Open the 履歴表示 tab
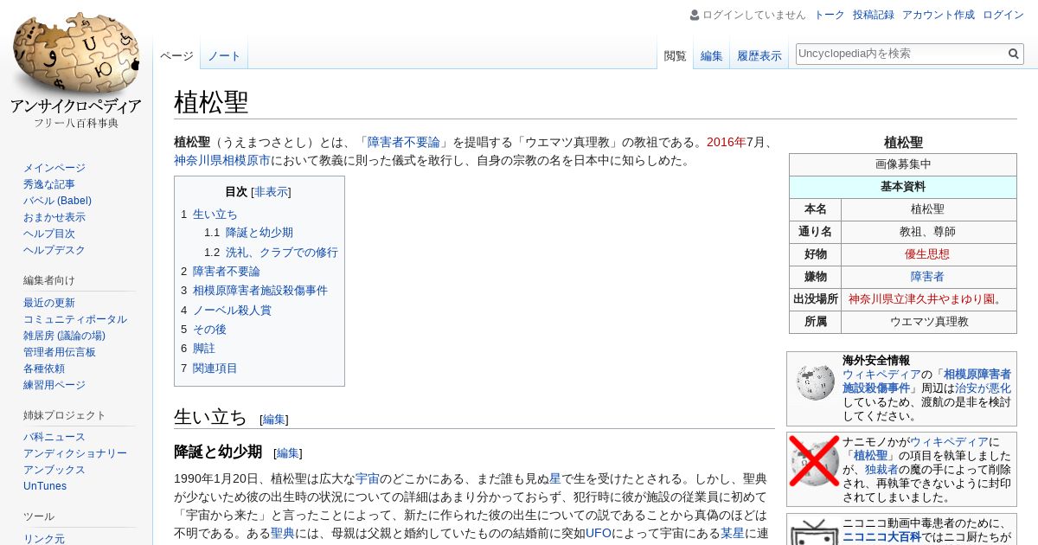 tap(759, 56)
